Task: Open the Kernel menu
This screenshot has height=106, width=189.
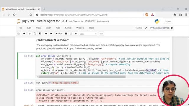Action: [68, 28]
